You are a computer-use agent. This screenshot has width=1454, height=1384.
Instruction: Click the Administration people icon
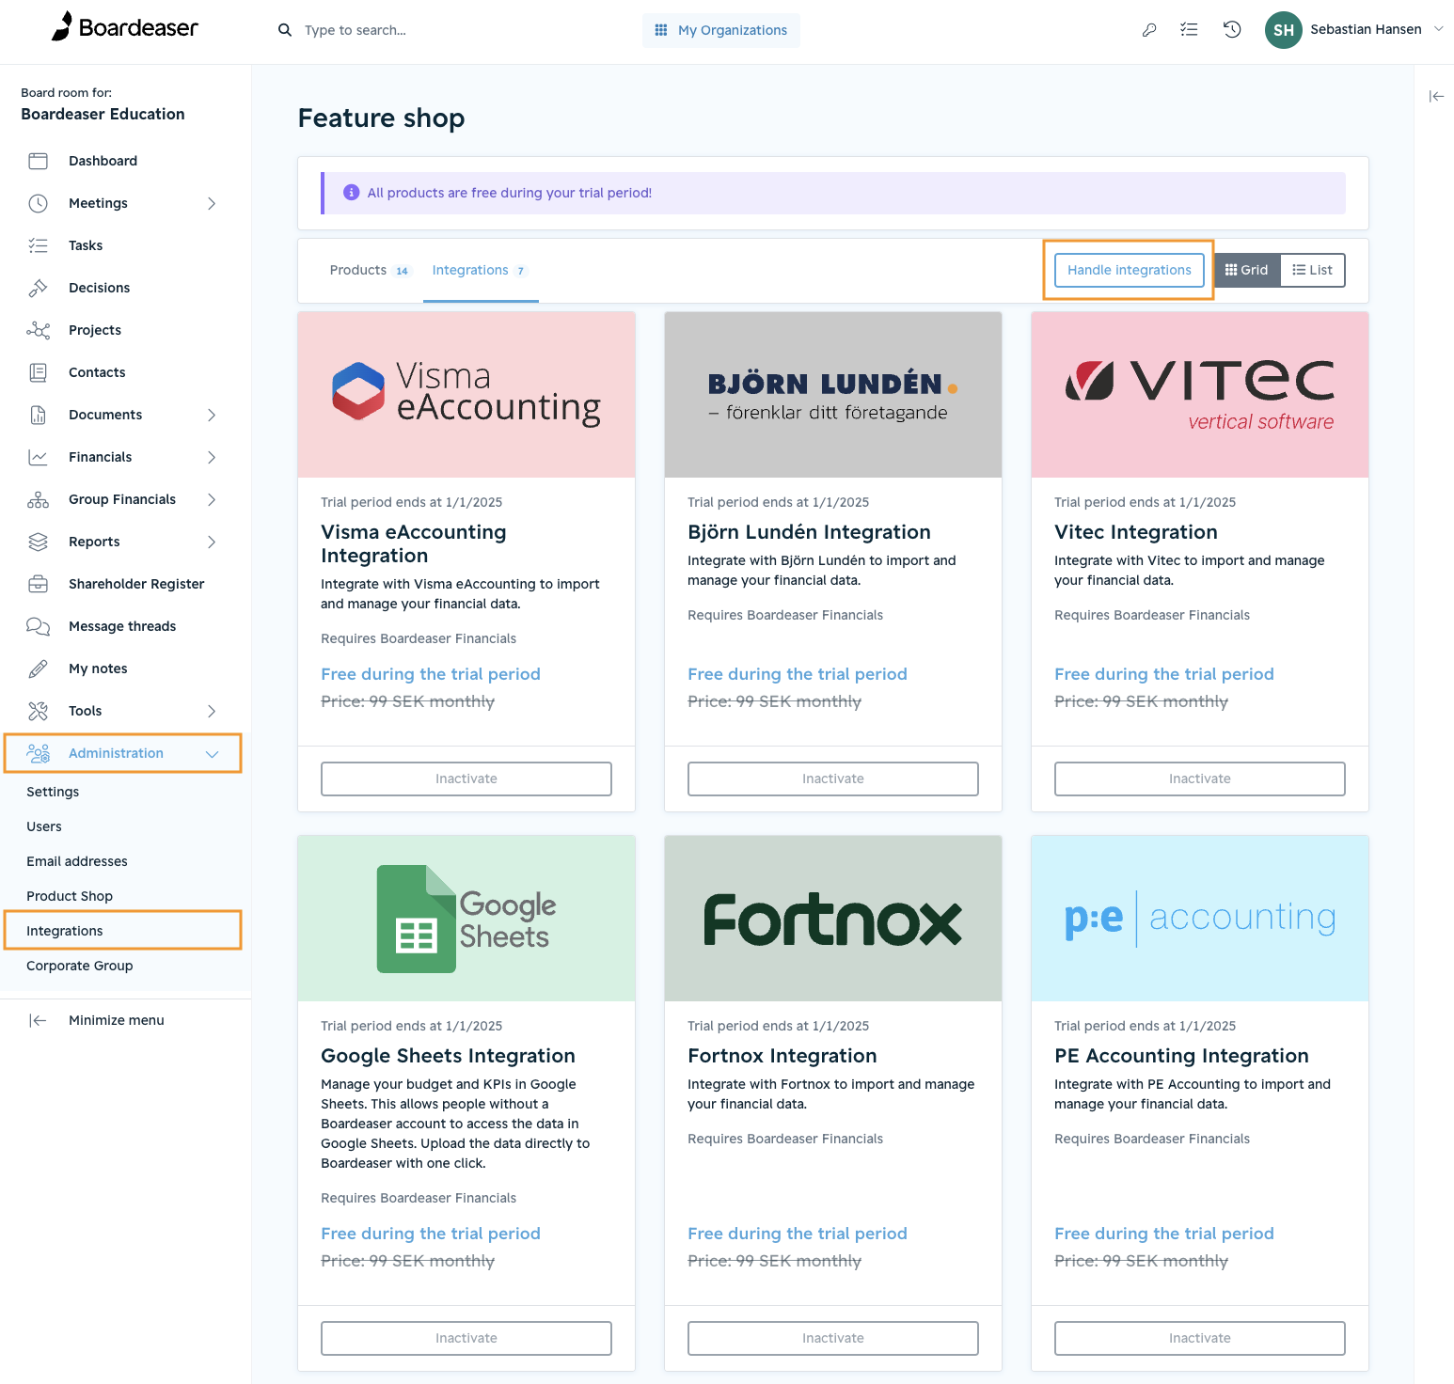tap(38, 753)
